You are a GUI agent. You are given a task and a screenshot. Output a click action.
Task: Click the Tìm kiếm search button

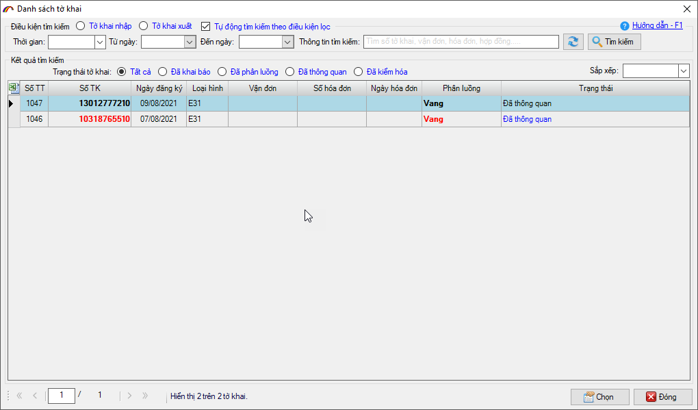[x=615, y=42]
